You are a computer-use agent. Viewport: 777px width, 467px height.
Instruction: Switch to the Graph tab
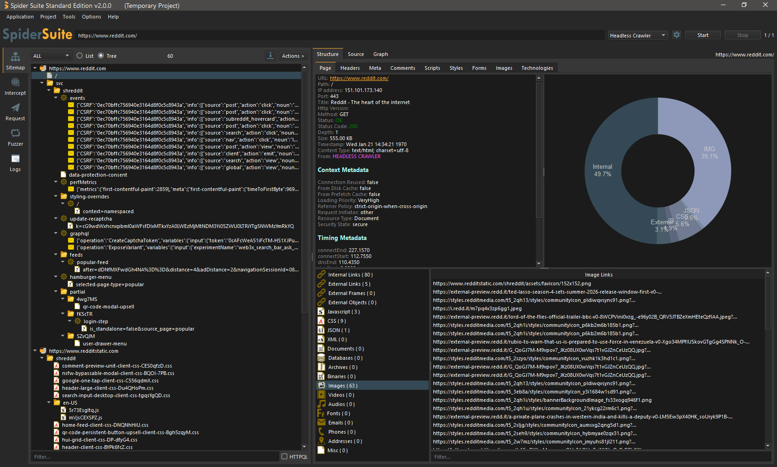[380, 55]
